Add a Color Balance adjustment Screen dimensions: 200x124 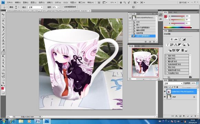(176, 45)
